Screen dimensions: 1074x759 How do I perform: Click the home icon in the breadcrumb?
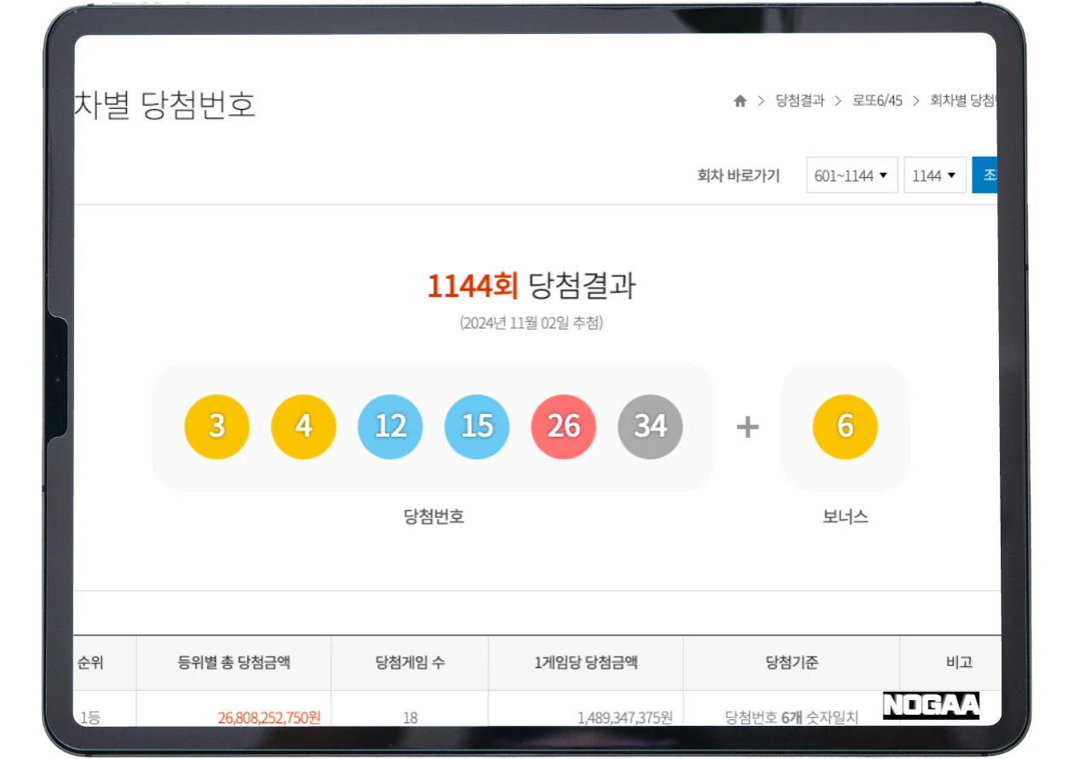(x=738, y=101)
